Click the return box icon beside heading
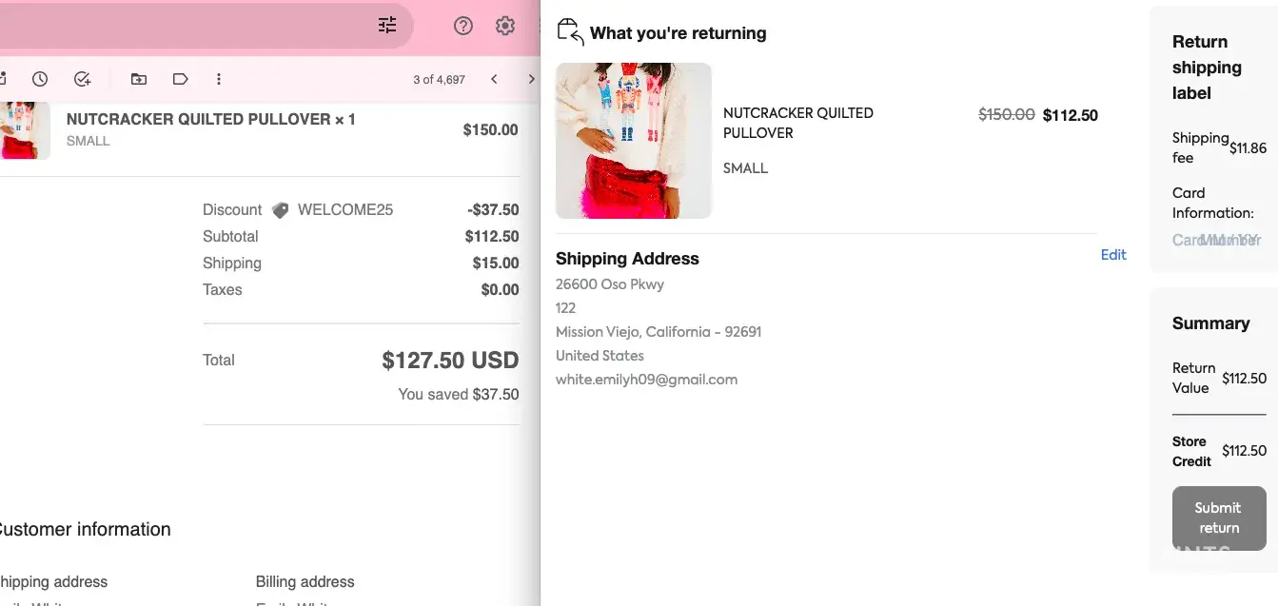This screenshot has height=606, width=1278. click(569, 32)
